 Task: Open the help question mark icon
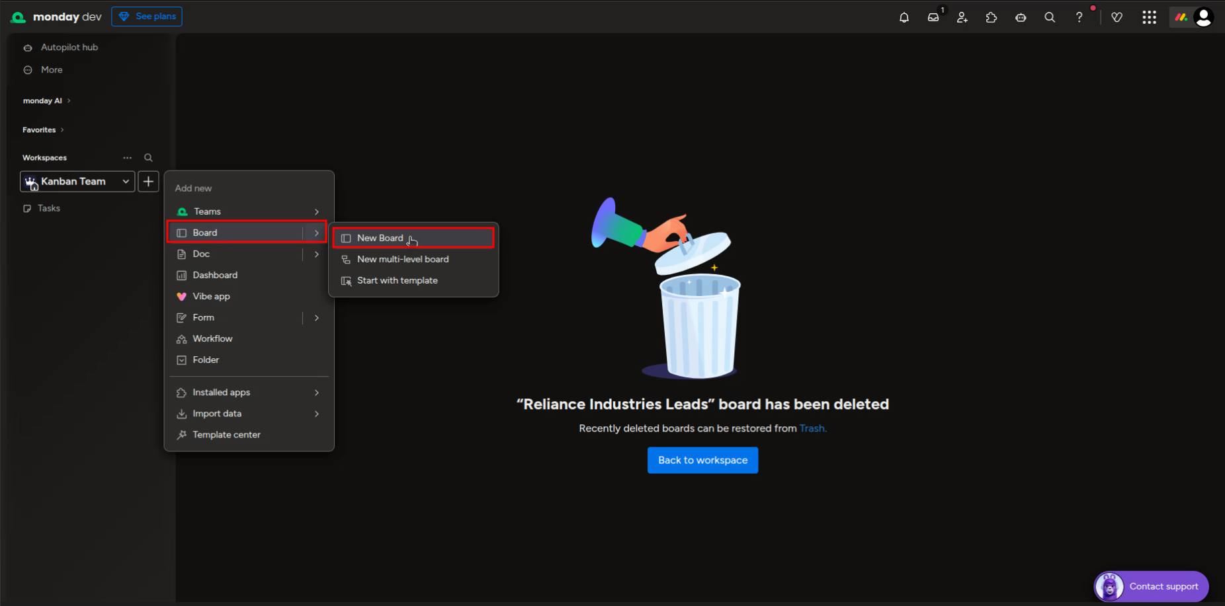pos(1079,18)
